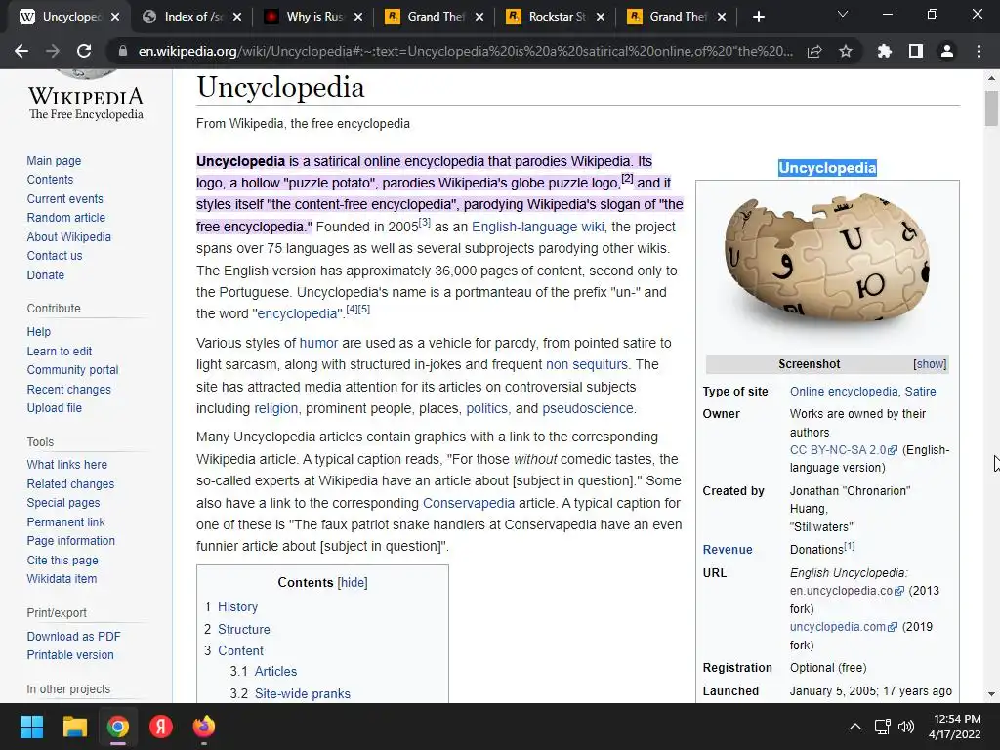The width and height of the screenshot is (1000, 750).
Task: Click Download as PDF
Action: coord(73,636)
